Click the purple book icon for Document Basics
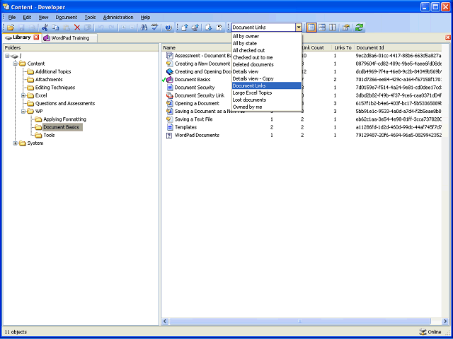Viewport: 453px width, 339px height. (170, 80)
